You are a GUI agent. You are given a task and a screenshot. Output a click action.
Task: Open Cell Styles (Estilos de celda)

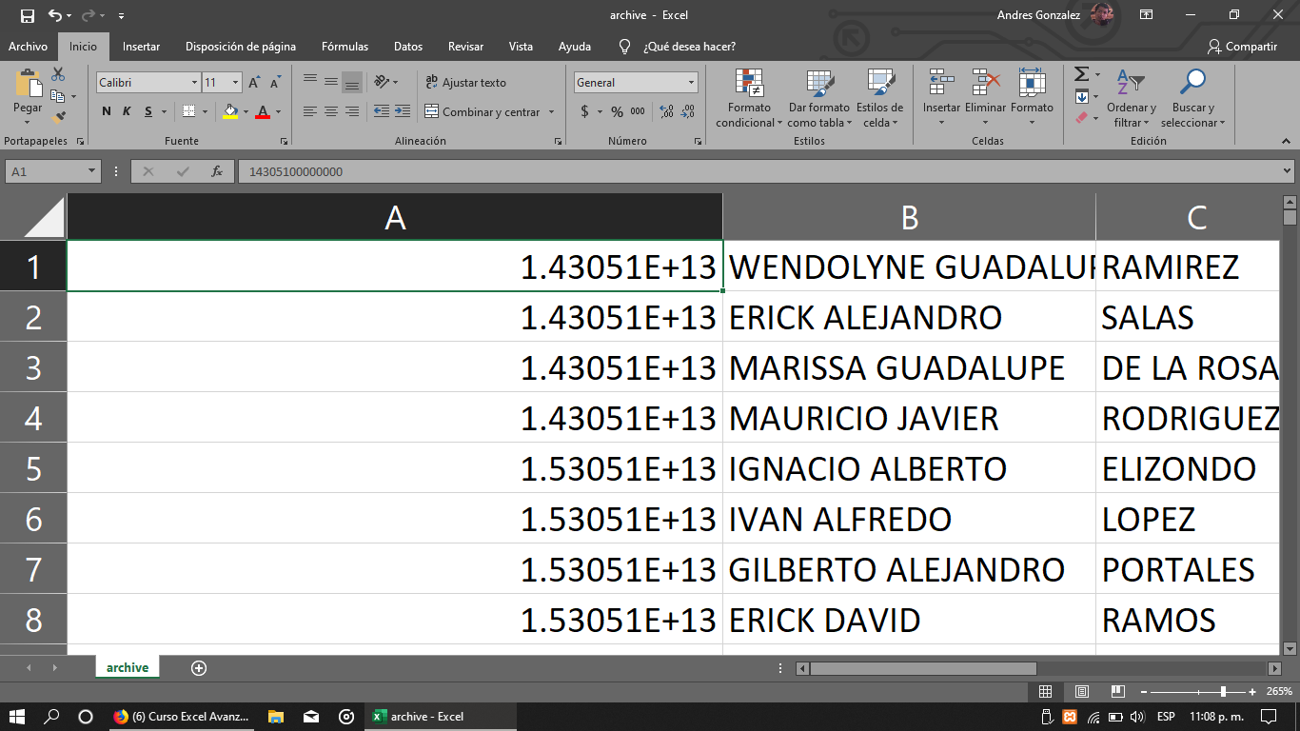pyautogui.click(x=879, y=97)
